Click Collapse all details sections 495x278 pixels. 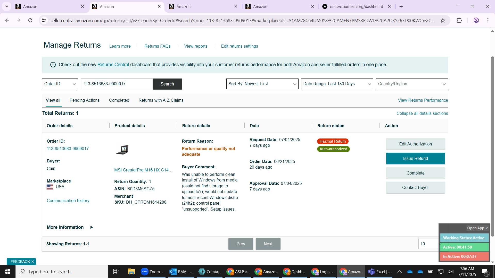click(422, 114)
